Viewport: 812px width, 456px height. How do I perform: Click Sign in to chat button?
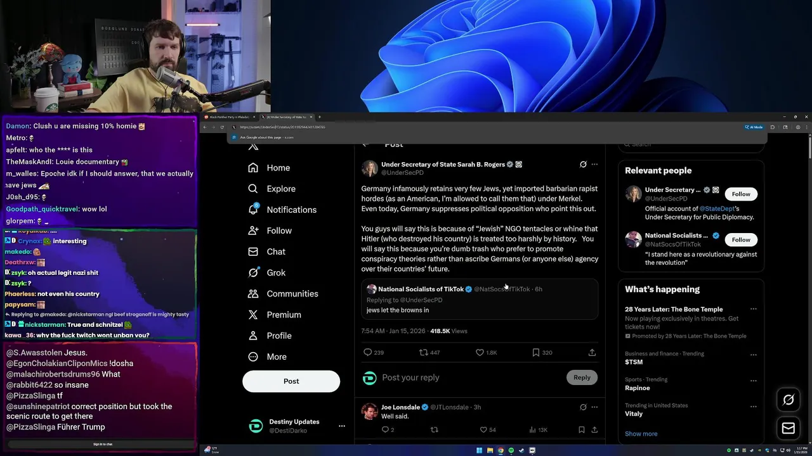coord(103,445)
